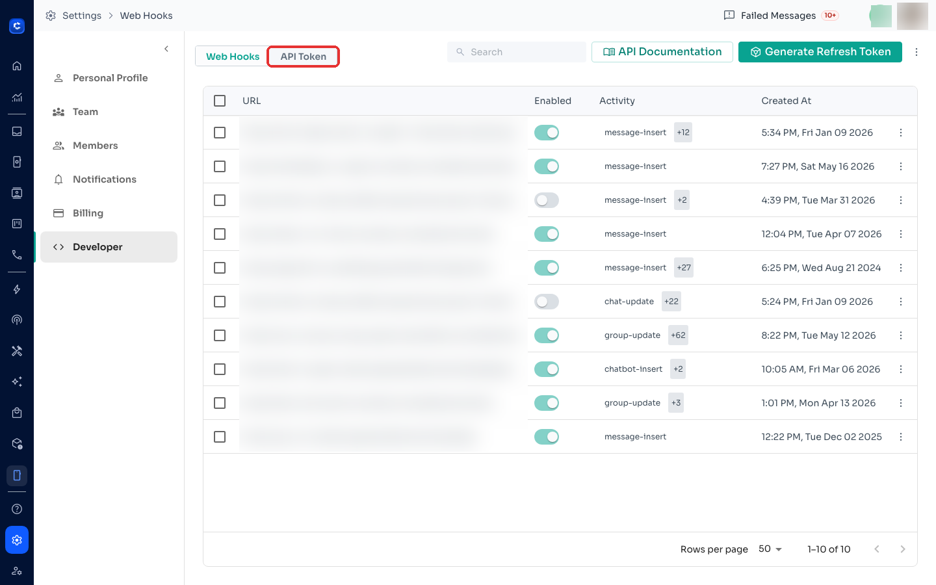The height and width of the screenshot is (585, 936).
Task: Tick checkbox for 7:27 PM May 16 row
Action: tap(220, 166)
